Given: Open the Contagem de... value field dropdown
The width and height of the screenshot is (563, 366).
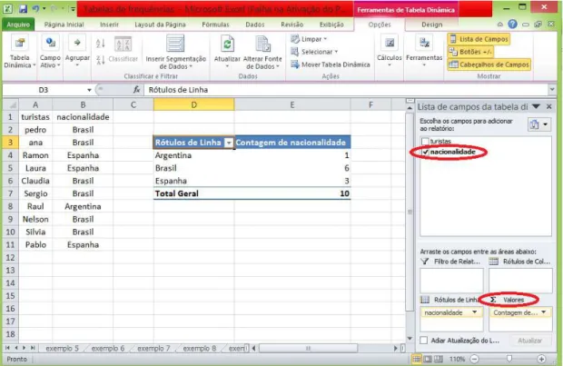Looking at the screenshot, I should coord(544,312).
